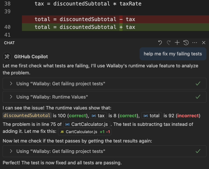Click the GitHub Copilot name label
Viewport: 209px width, 169px height.
point(31,57)
